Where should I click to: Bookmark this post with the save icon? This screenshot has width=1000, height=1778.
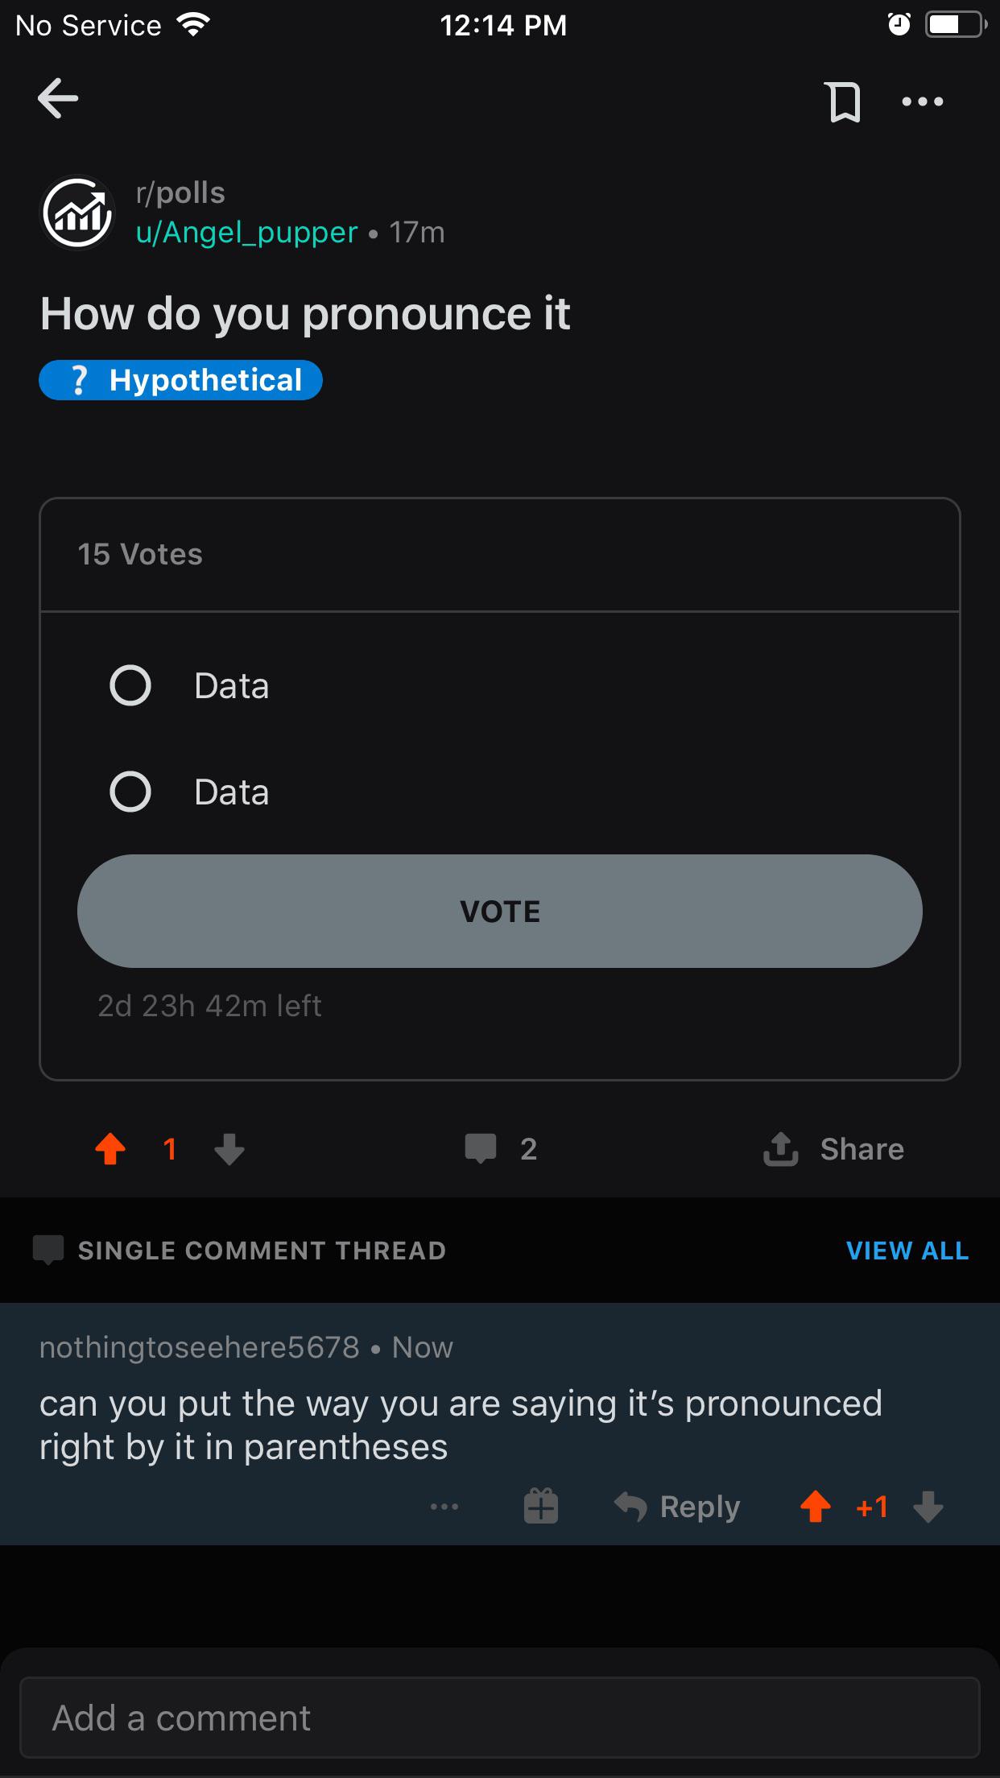[x=844, y=102]
